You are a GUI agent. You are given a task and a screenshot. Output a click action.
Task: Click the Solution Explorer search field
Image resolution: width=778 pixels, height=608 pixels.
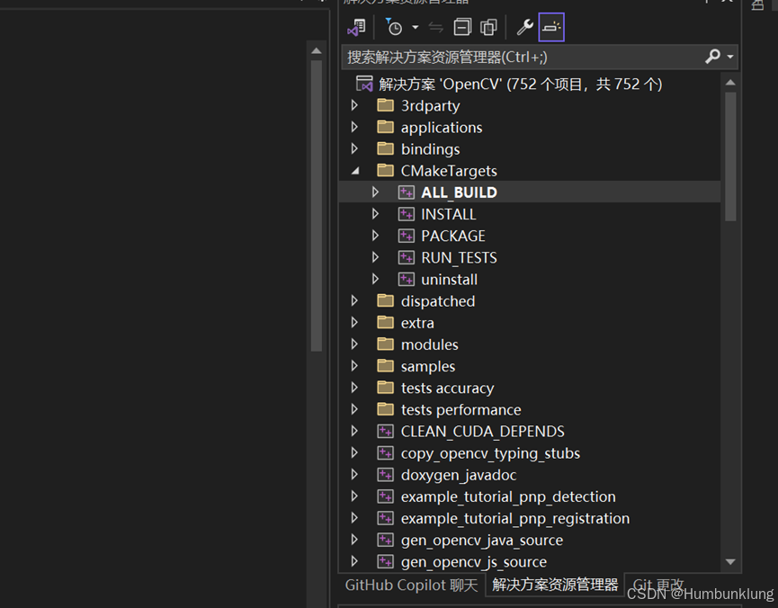tap(522, 57)
